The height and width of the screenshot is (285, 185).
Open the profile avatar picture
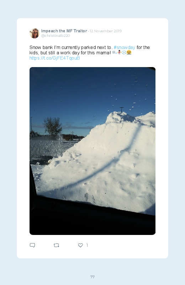(35, 33)
